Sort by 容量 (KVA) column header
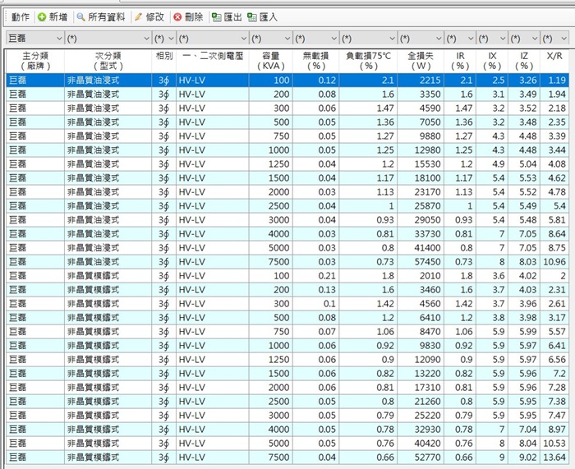The width and height of the screenshot is (575, 469). (x=271, y=61)
